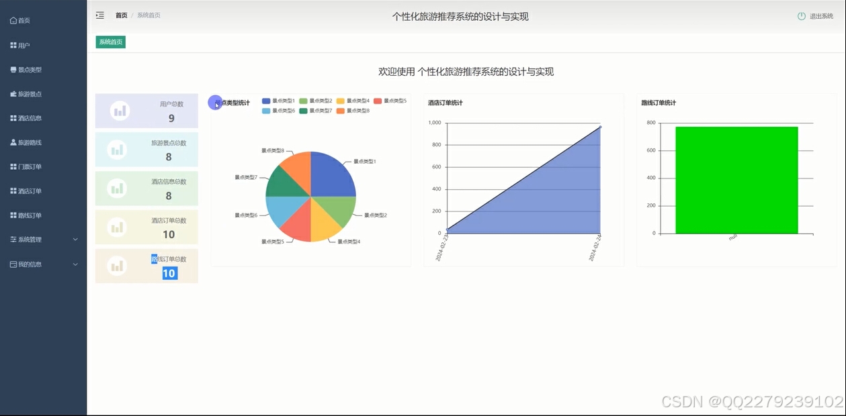Viewport: 846px width, 416px height.
Task: Open 旅游路线 via the person icon
Action: coord(13,142)
